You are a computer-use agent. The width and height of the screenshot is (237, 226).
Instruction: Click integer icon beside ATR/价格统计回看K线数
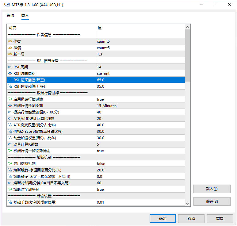(10, 118)
